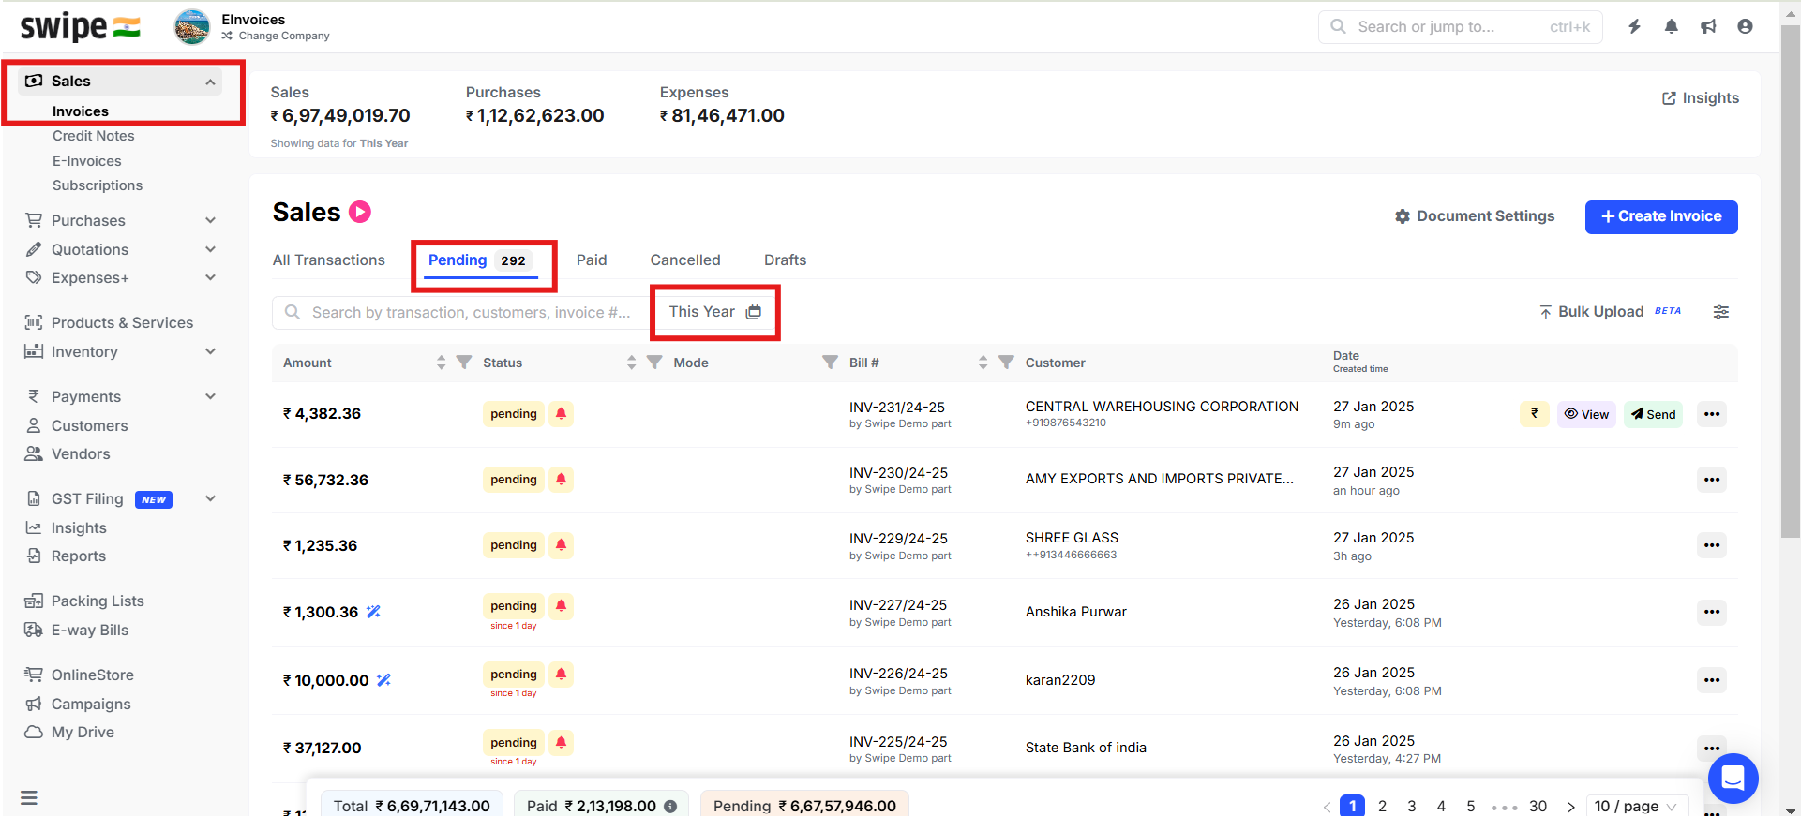Click the Create Invoice button

click(1660, 216)
